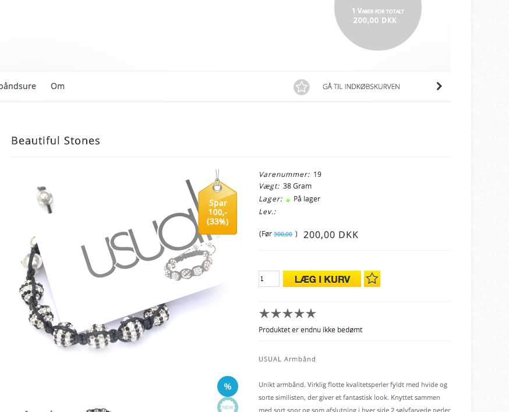Click the green På lager stock indicator

288,200
